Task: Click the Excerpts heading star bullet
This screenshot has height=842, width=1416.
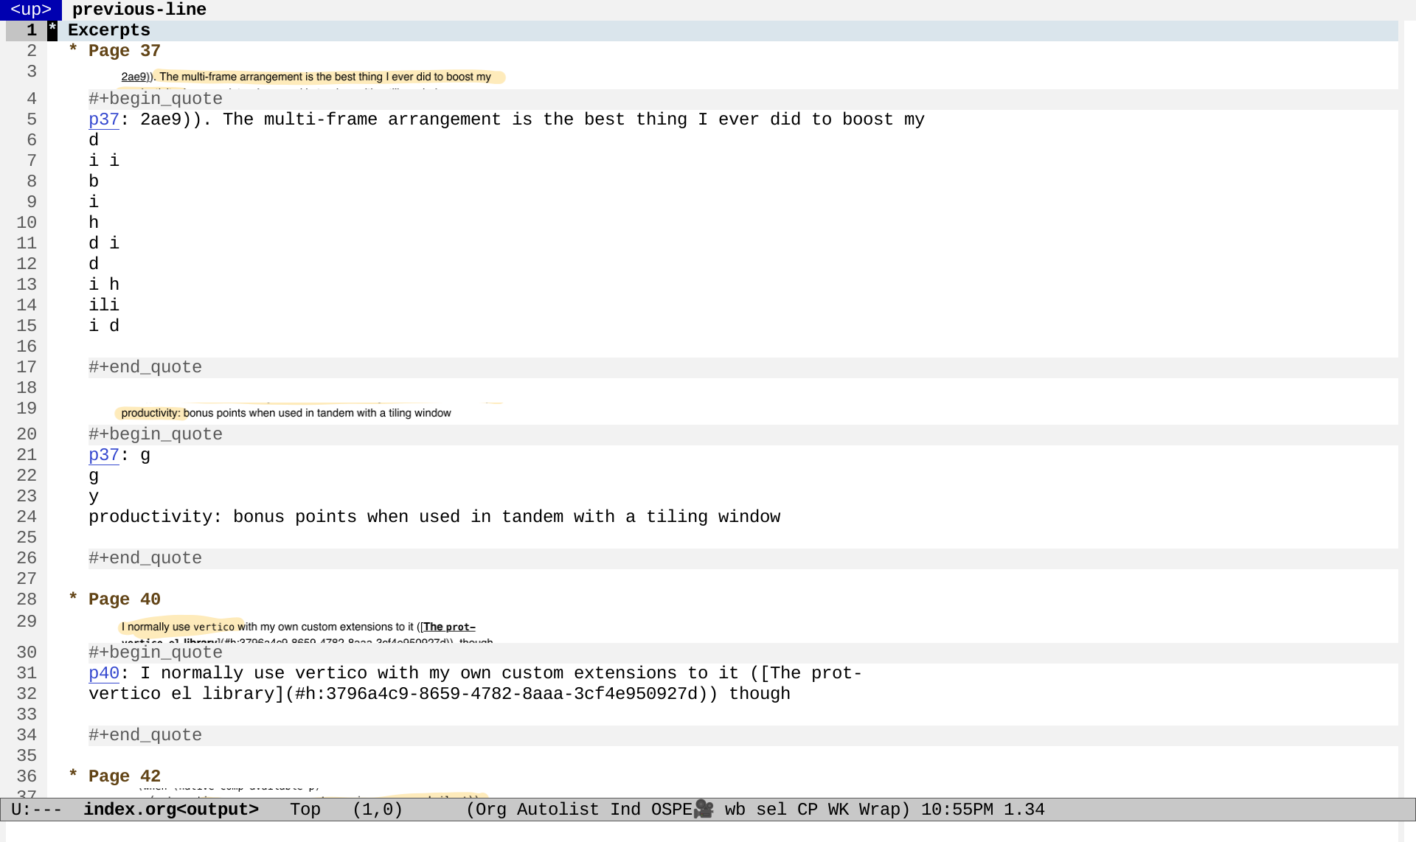Action: tap(52, 30)
